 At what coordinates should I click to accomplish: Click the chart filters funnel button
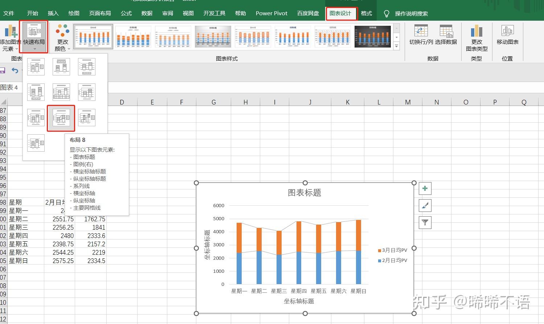425,222
